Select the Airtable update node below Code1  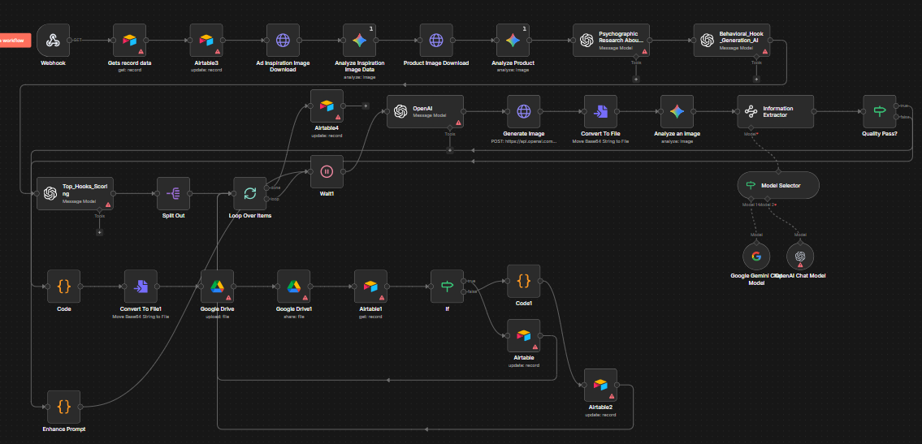tap(524, 335)
